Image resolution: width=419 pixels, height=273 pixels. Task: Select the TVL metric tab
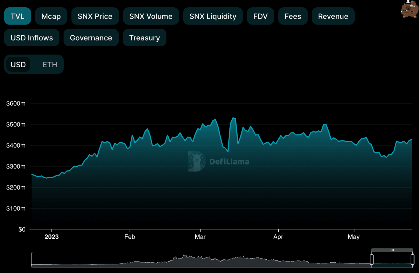click(x=17, y=16)
